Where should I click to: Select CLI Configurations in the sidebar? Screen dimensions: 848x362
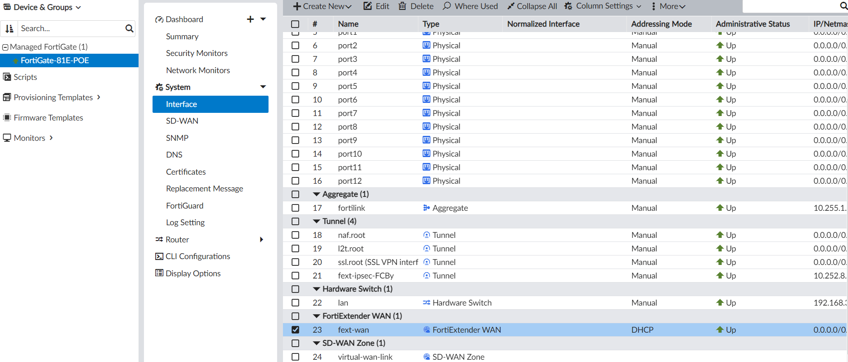click(x=197, y=256)
